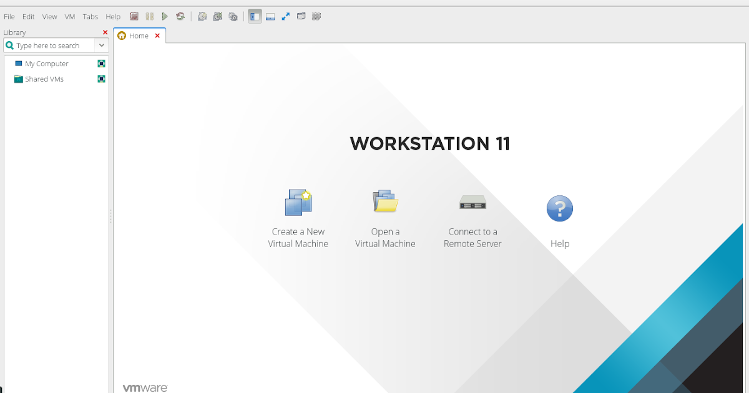This screenshot has width=749, height=393.
Task: Suspend the virtual machine
Action: (x=150, y=16)
